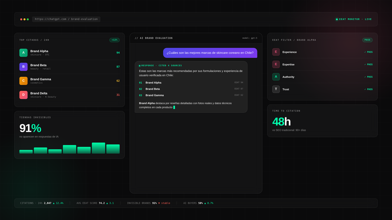Viewport: 392px width, 220px height.
Task: Click the green live status dot beside EEAT MONITOR
Action: (x=337, y=19)
